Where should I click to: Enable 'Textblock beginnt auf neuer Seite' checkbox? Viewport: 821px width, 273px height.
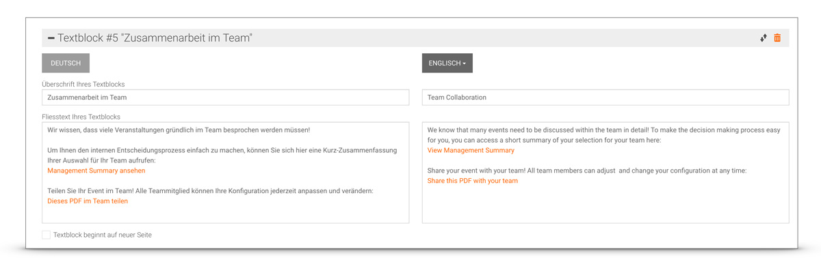[x=46, y=235]
